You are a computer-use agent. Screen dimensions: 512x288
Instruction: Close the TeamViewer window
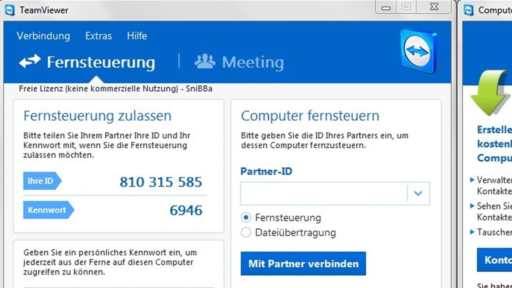point(434,7)
